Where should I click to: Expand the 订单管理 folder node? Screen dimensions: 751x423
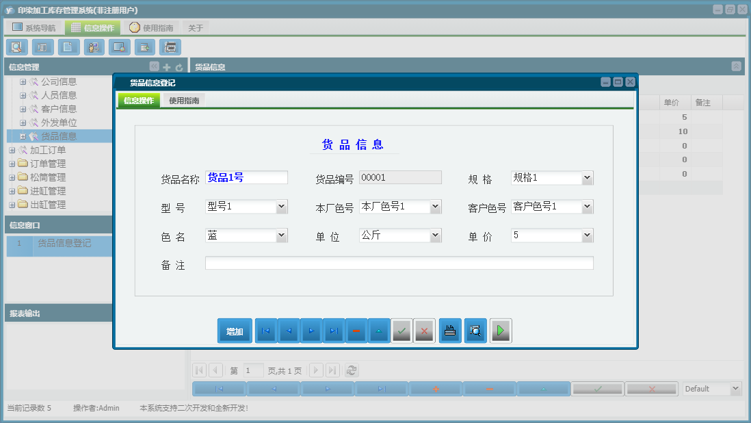coord(12,164)
